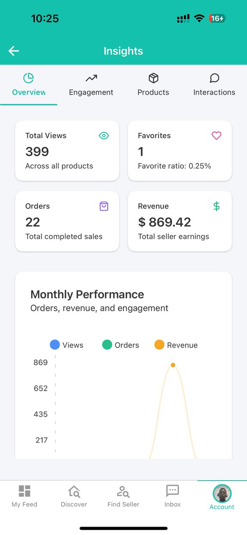Switch to the Engagement tab
The width and height of the screenshot is (247, 535).
(x=91, y=85)
